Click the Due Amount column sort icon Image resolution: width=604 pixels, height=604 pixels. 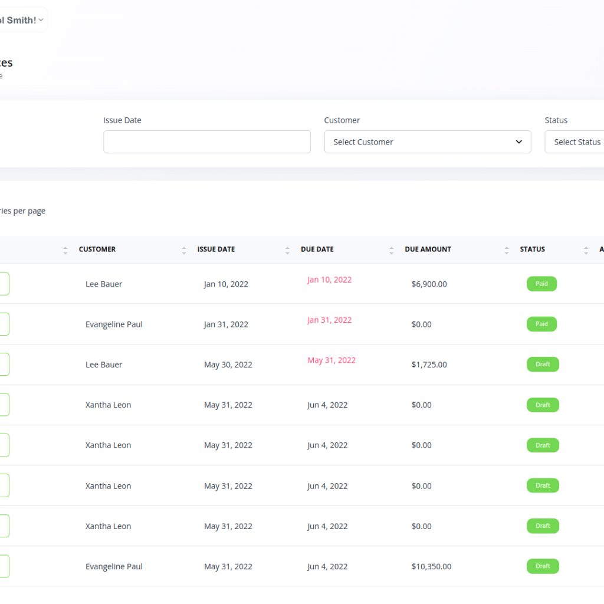pyautogui.click(x=506, y=250)
